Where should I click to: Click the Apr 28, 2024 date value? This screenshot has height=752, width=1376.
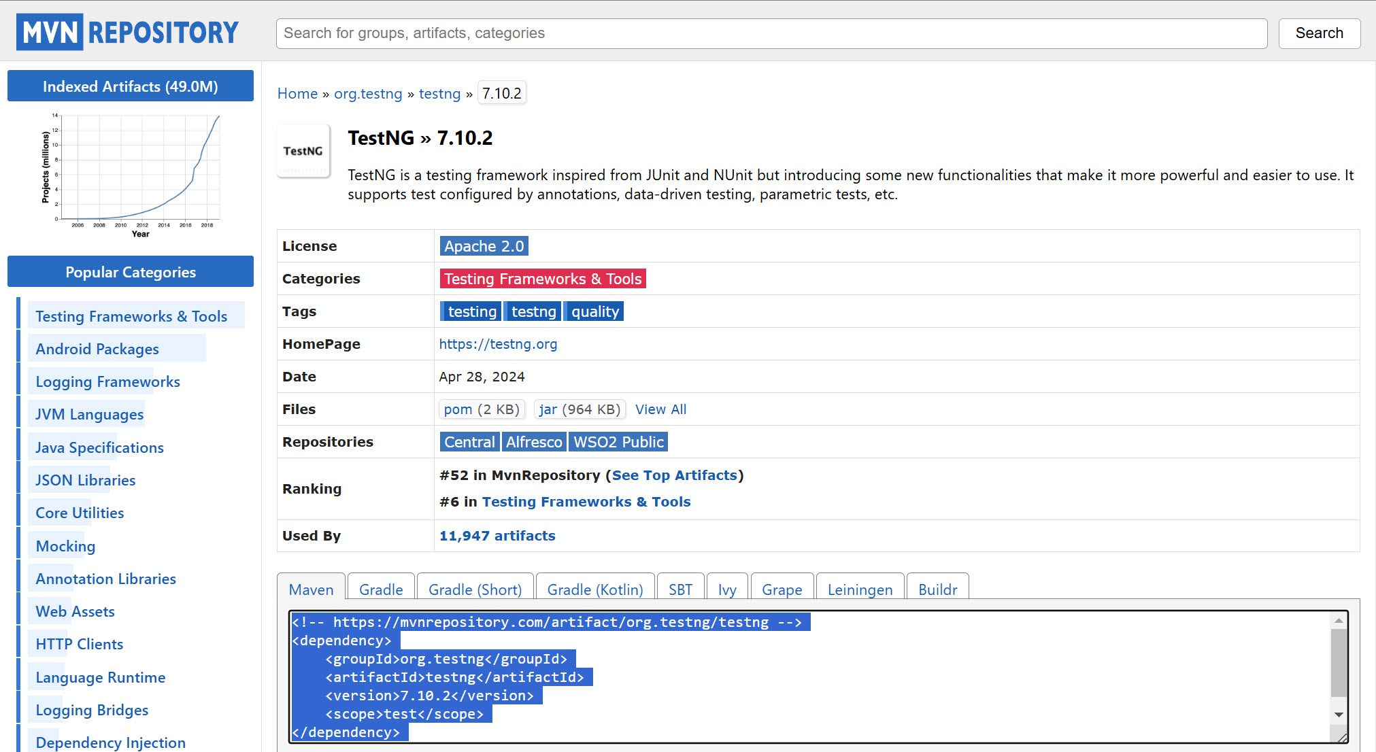pyautogui.click(x=482, y=377)
